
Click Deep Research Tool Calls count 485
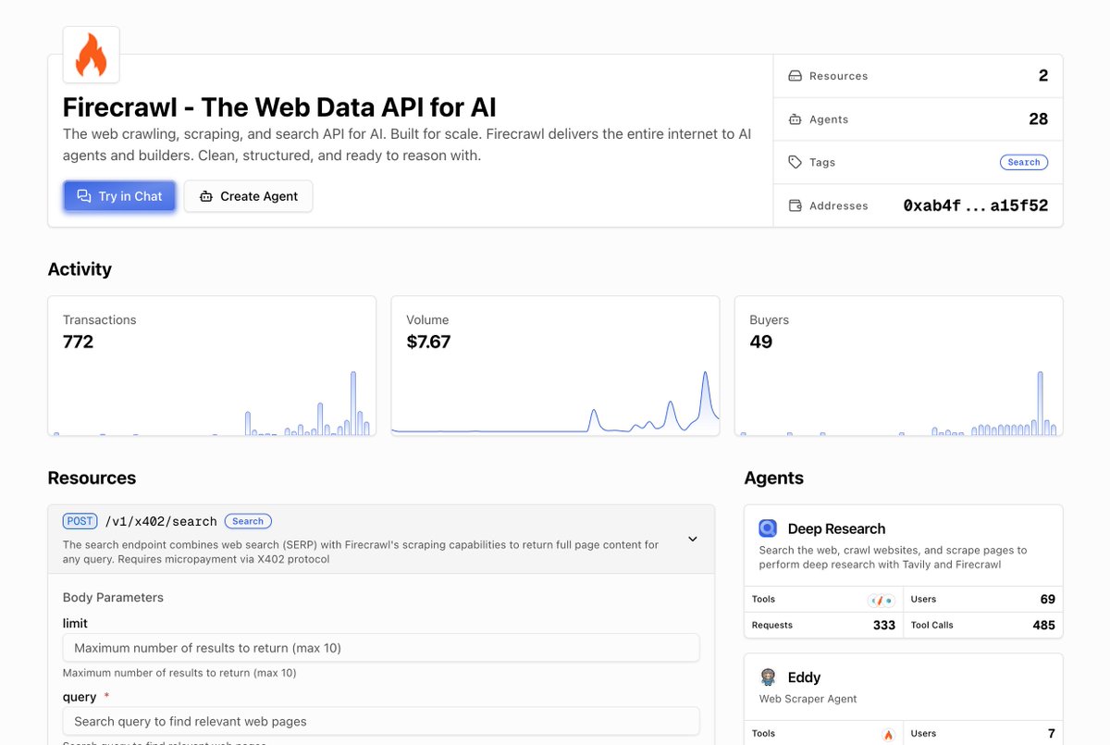coord(1043,625)
